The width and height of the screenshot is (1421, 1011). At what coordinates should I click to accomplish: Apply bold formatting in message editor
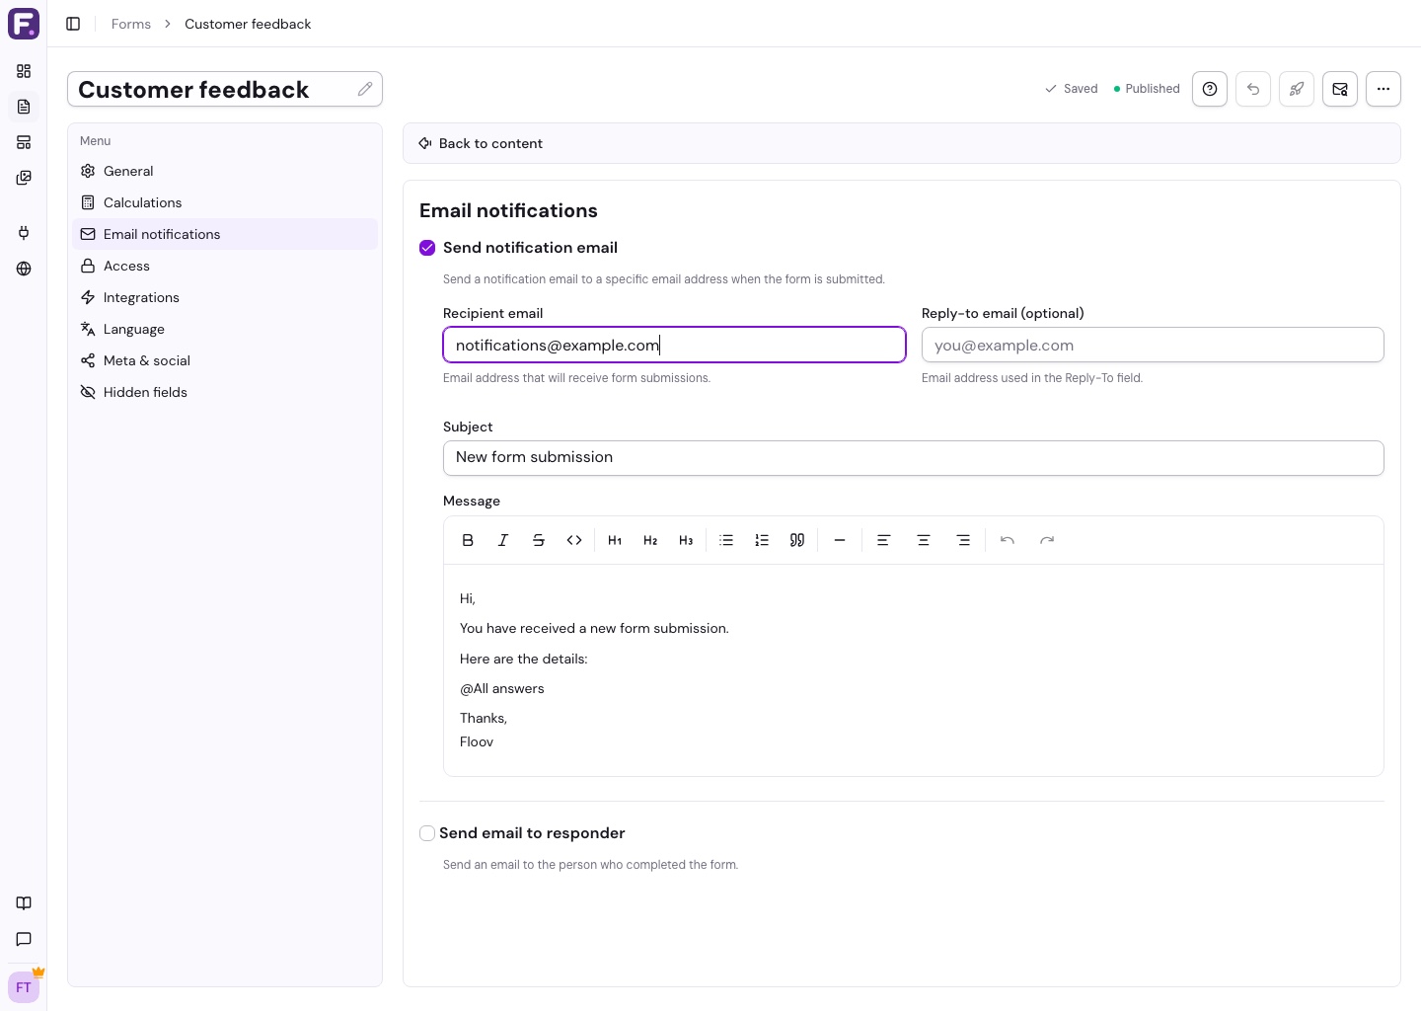click(468, 540)
